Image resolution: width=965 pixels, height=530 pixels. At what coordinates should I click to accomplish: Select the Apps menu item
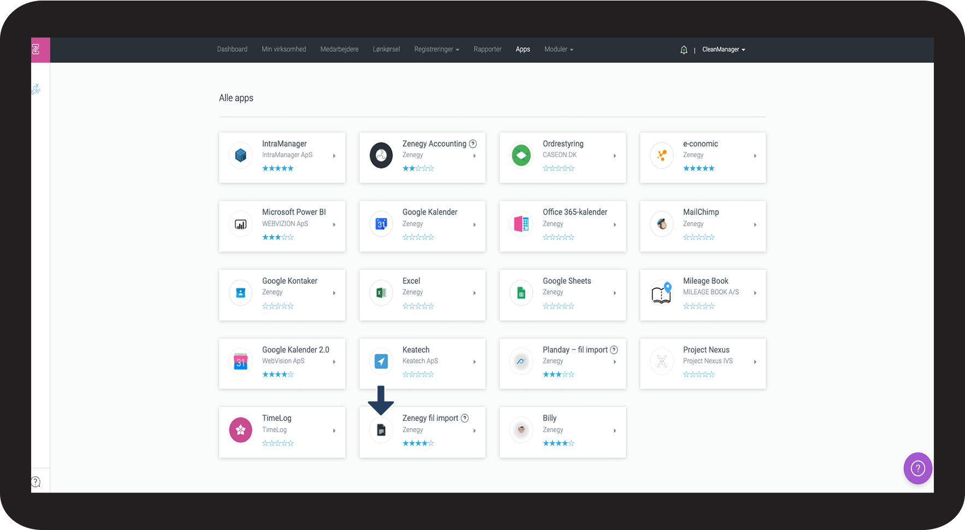click(x=523, y=50)
